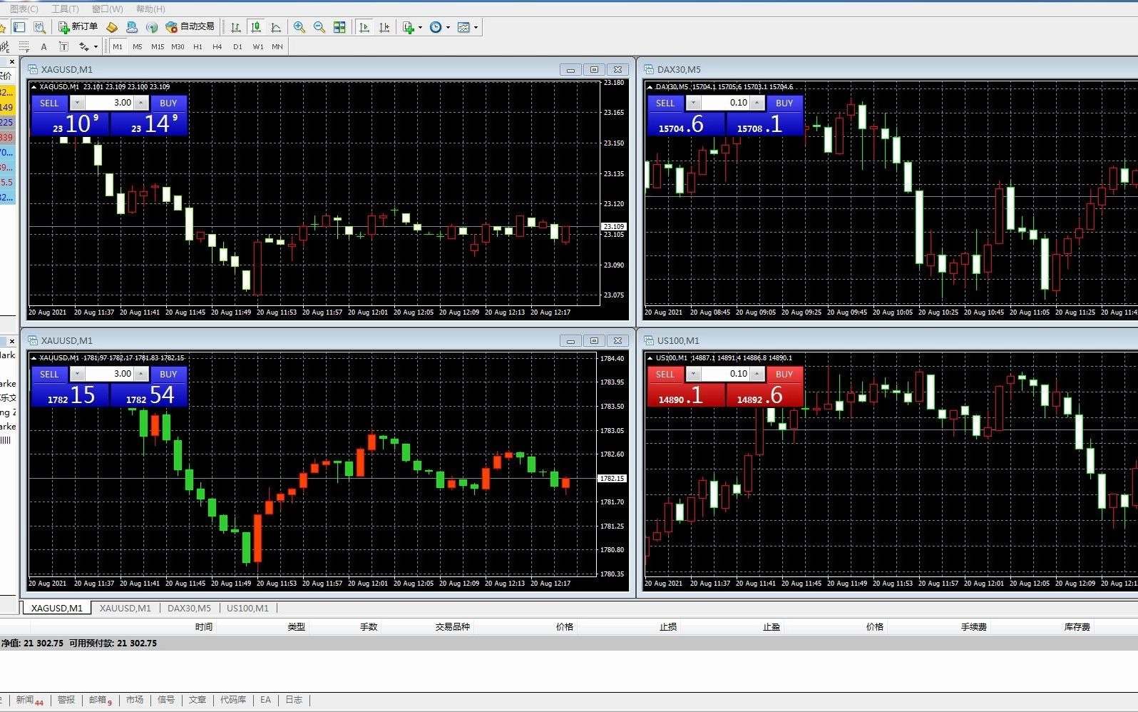Click BUY on the US100 chart
This screenshot has width=1138, height=712.
[784, 374]
